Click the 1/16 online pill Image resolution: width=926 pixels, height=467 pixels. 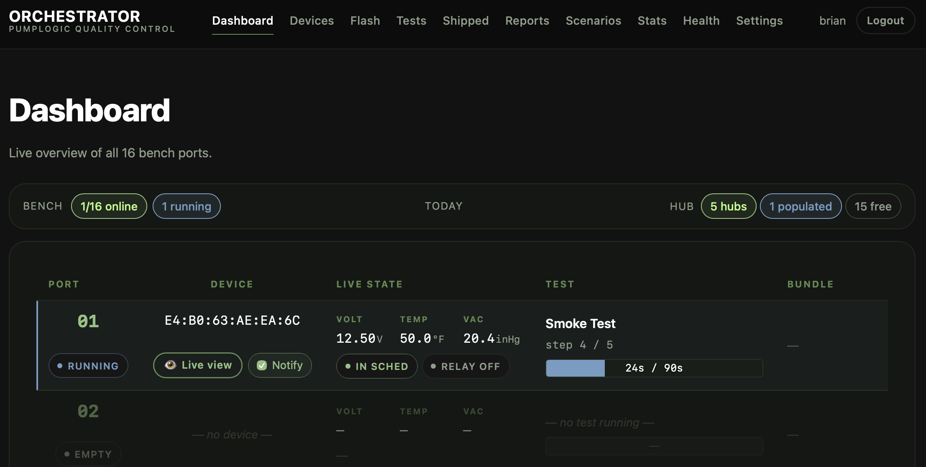tap(109, 206)
